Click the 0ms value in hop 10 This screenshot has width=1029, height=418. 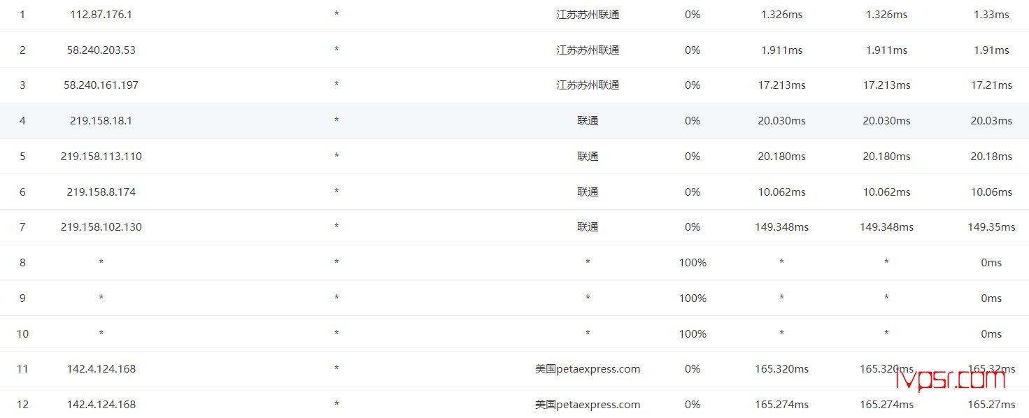pos(991,333)
